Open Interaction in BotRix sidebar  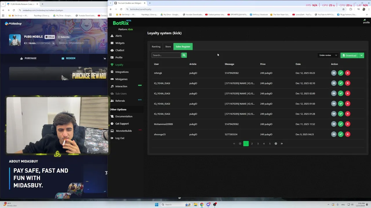coord(121,86)
